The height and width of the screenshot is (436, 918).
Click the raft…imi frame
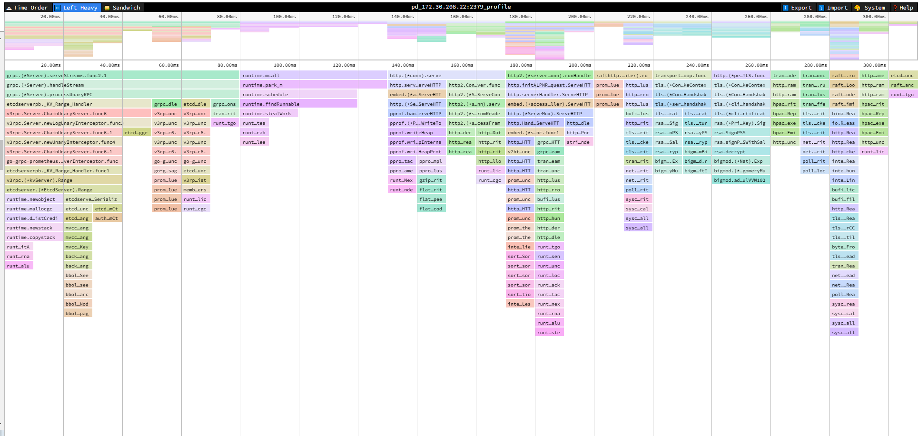click(x=844, y=104)
